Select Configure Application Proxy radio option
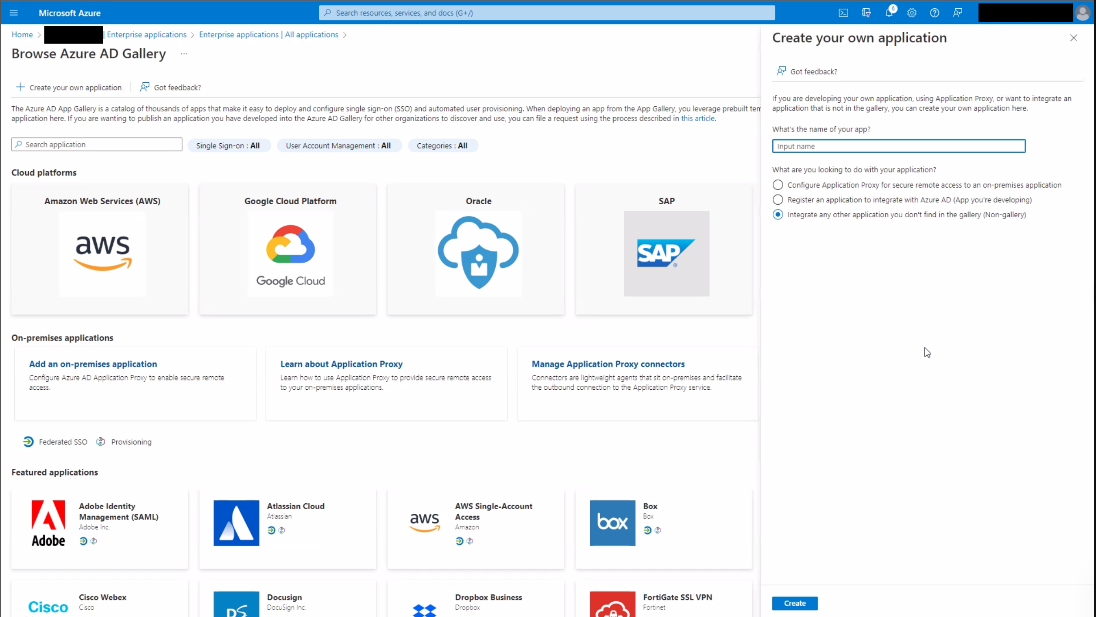 pos(778,185)
